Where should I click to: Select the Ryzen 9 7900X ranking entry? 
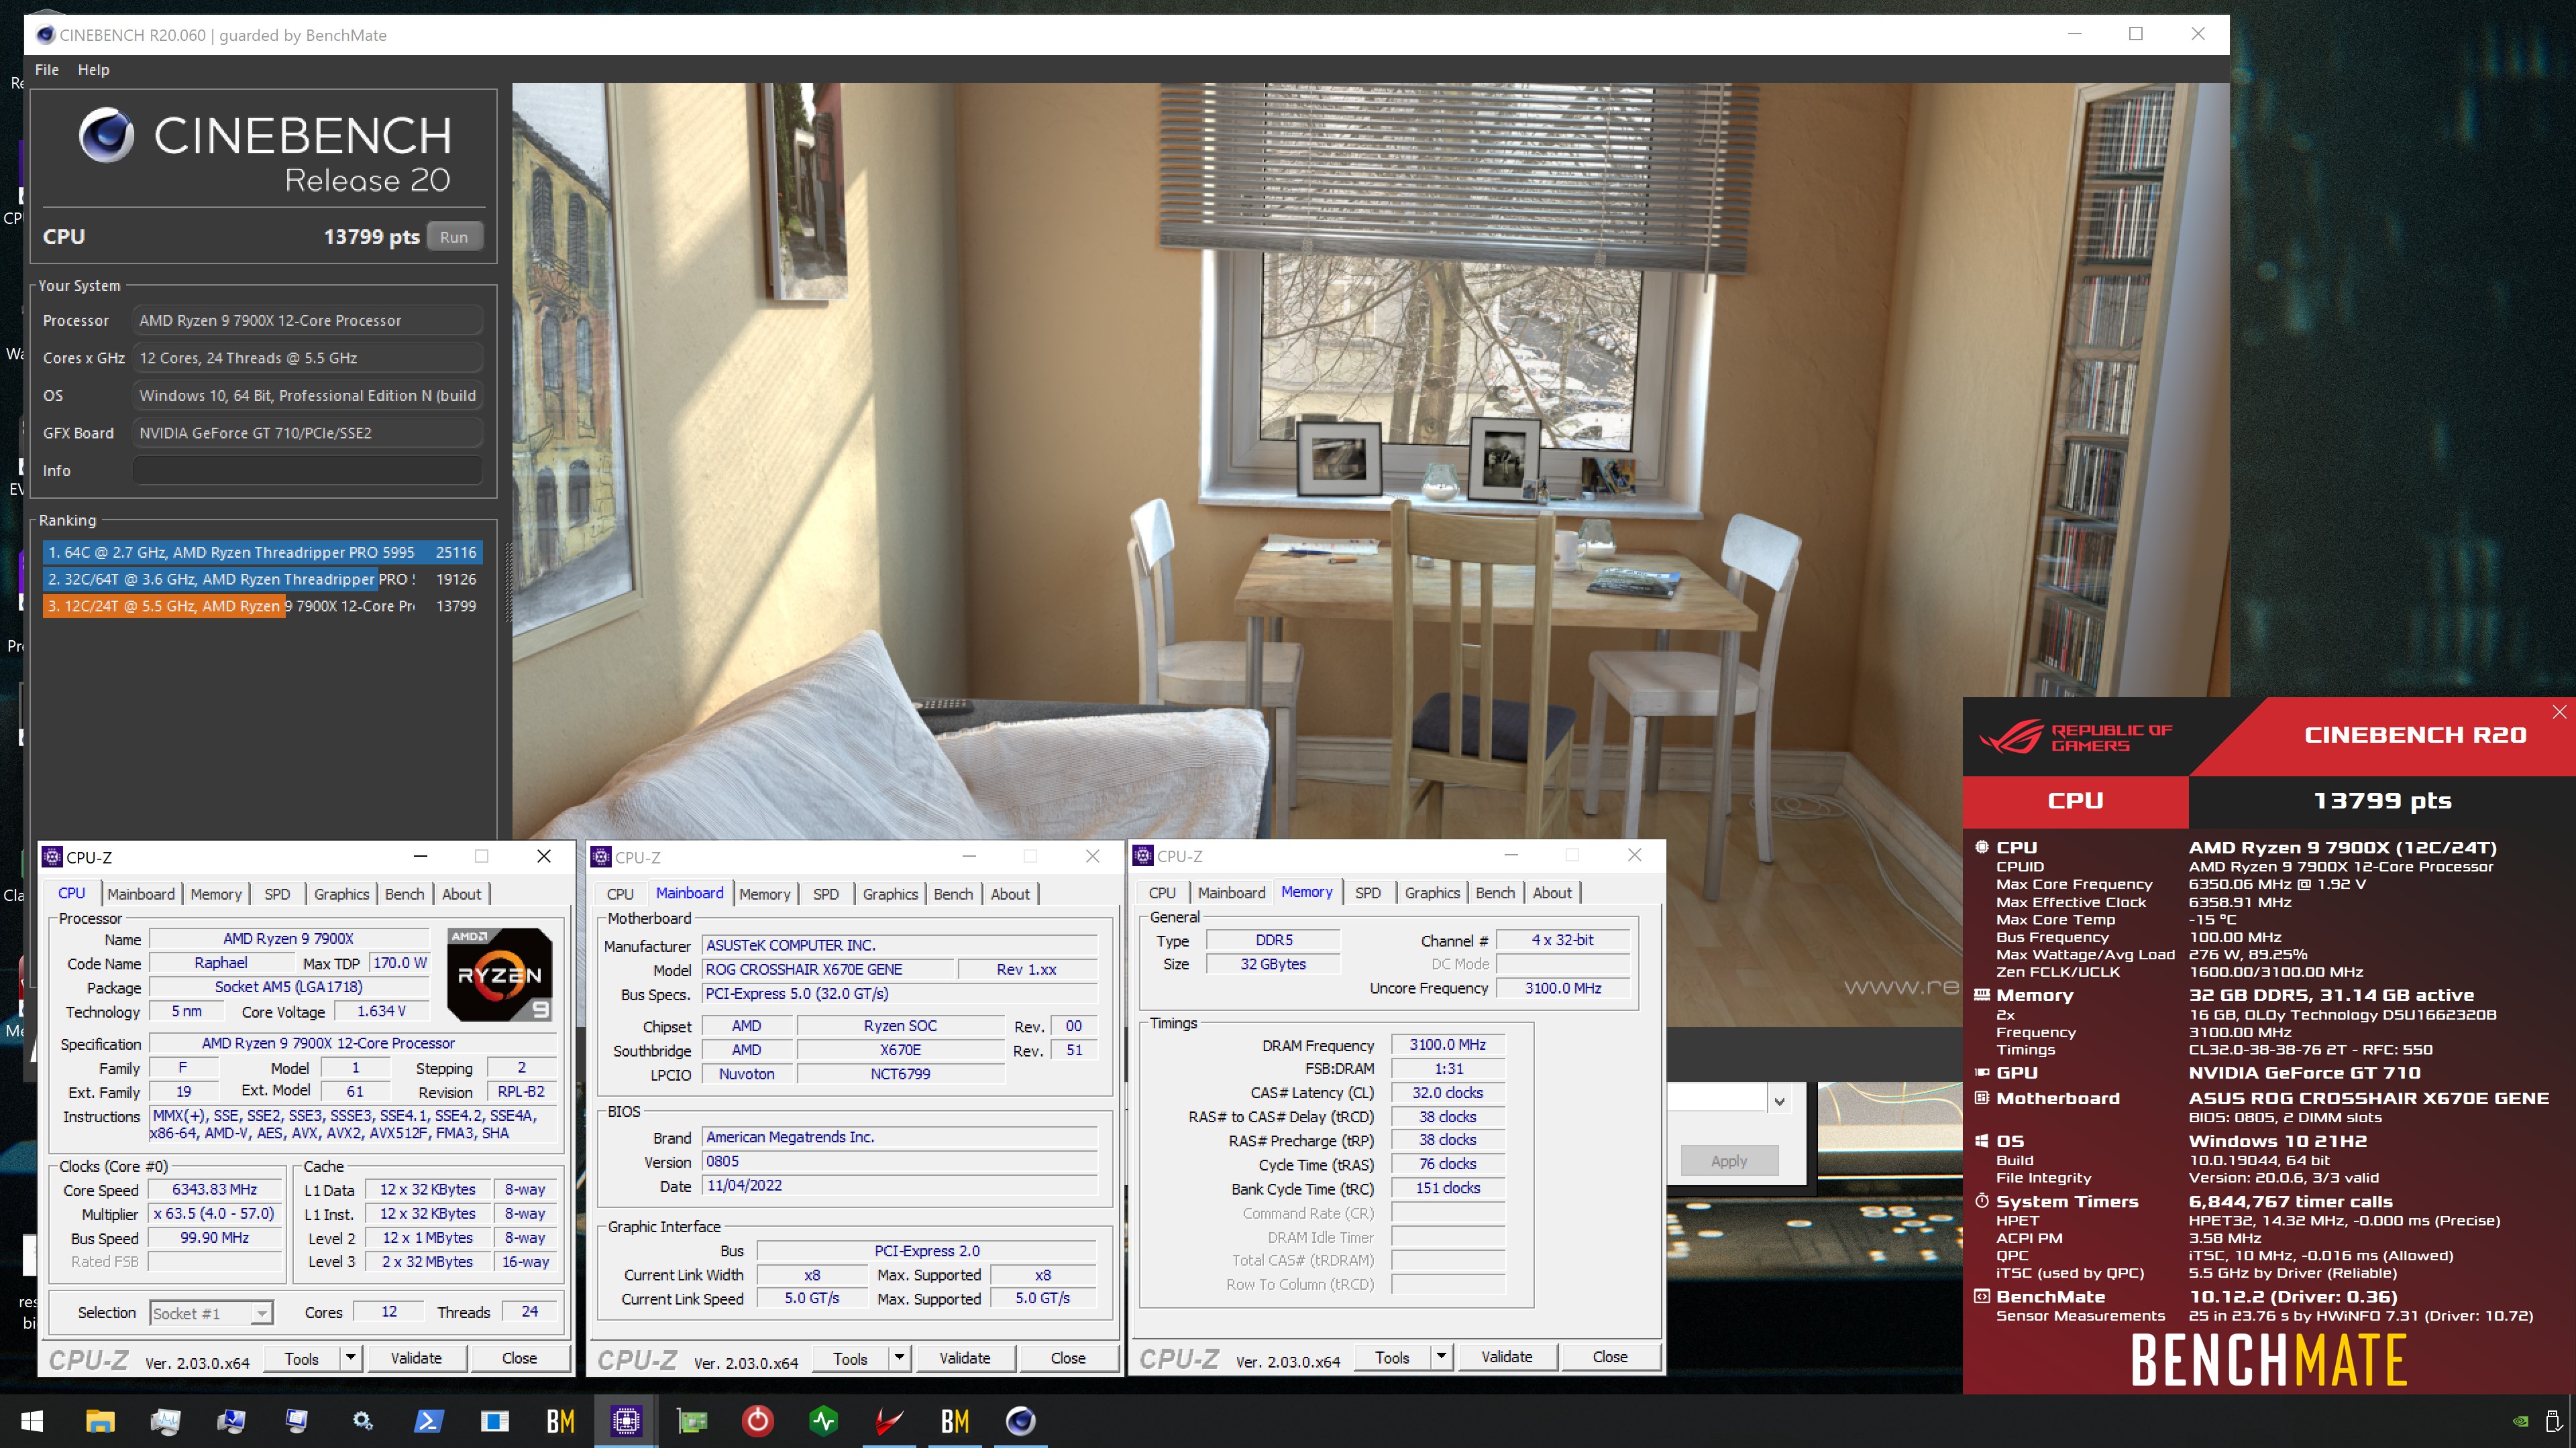click(262, 605)
